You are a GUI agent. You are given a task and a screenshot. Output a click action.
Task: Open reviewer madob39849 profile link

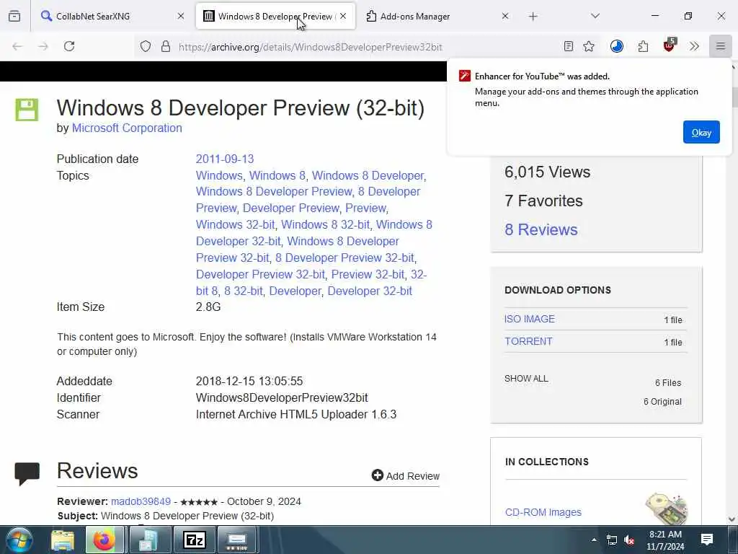(141, 501)
